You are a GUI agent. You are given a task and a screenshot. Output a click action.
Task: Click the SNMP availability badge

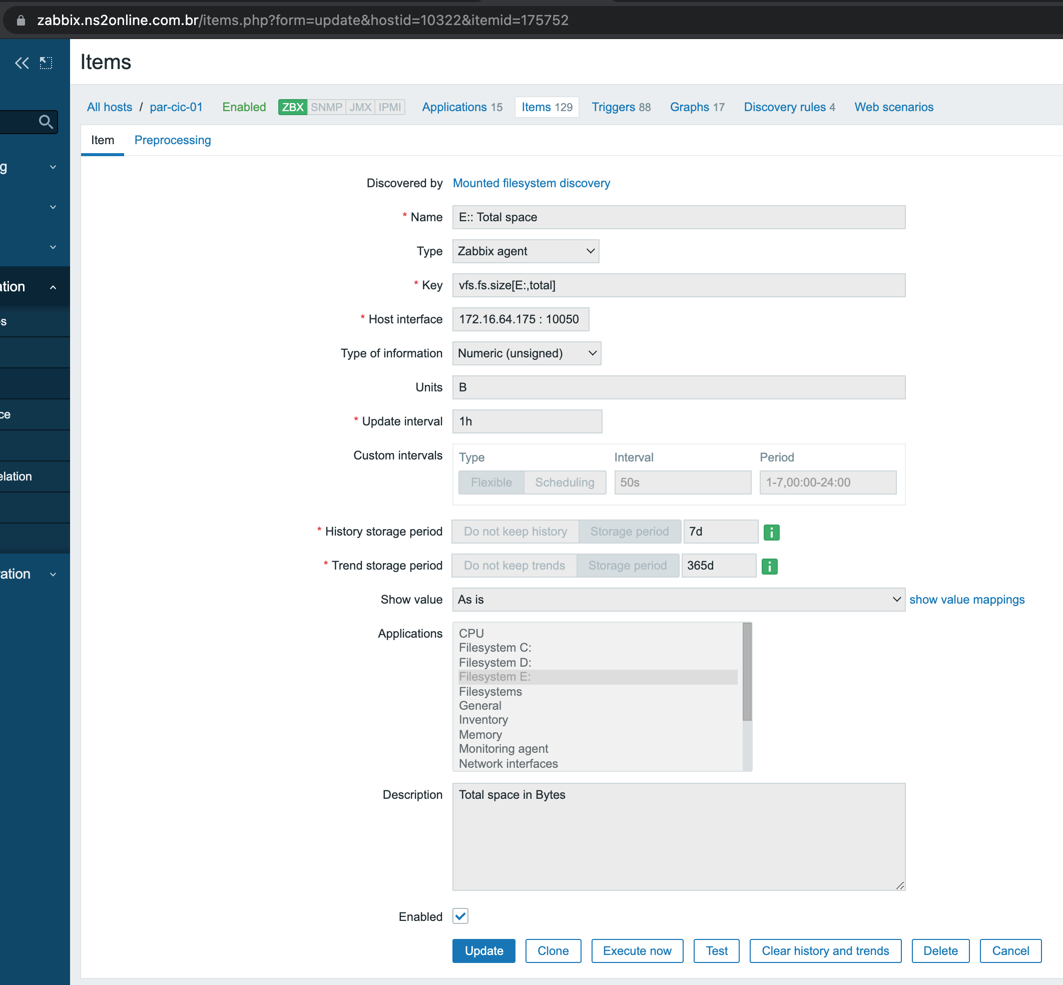326,107
